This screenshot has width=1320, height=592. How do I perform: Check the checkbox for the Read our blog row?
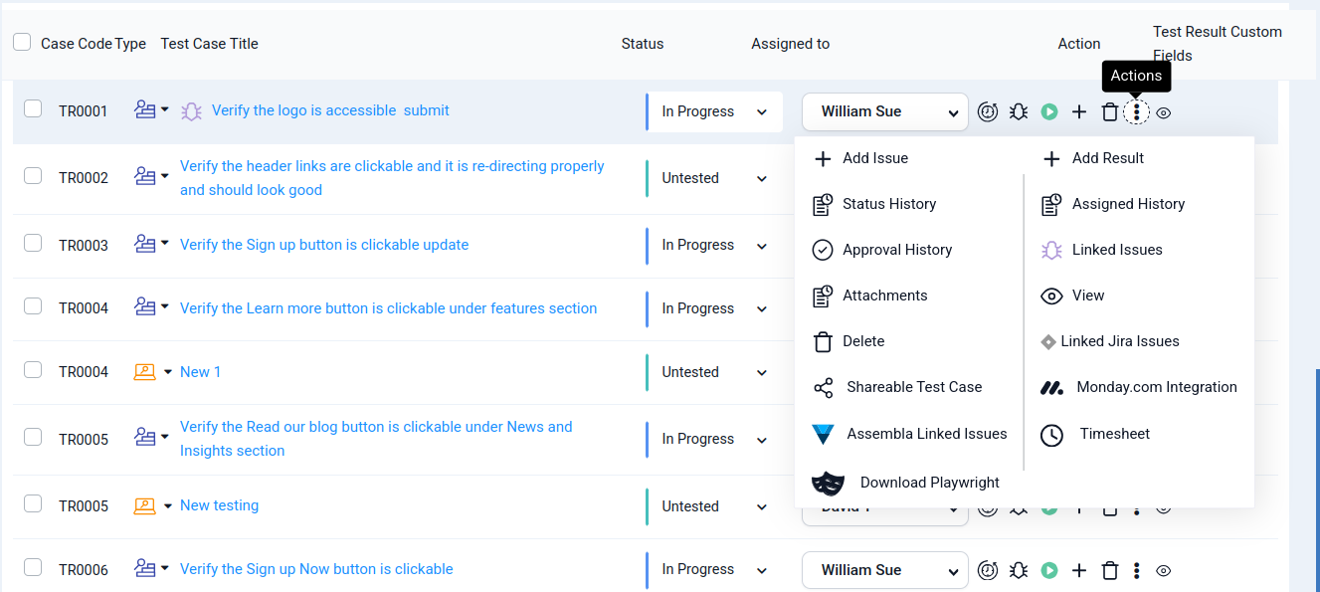click(33, 436)
